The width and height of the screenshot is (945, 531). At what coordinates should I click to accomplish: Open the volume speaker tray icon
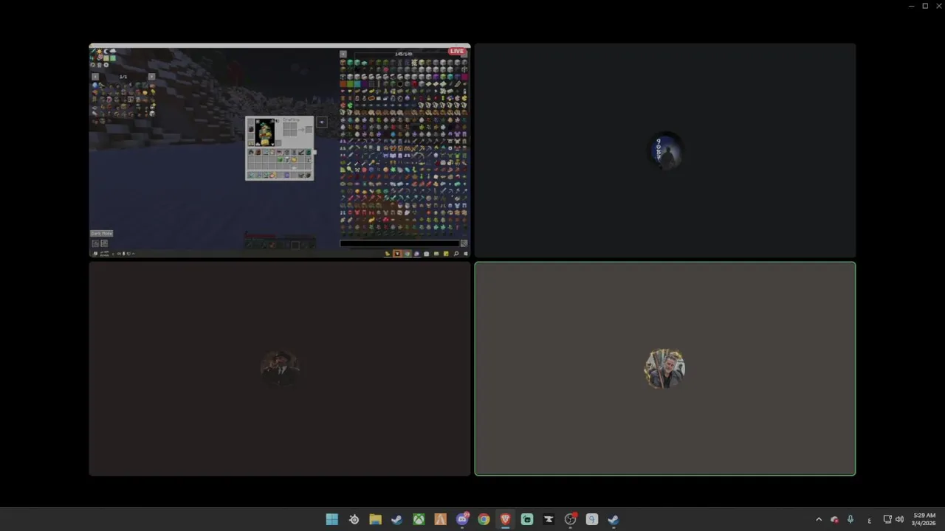coord(899,519)
